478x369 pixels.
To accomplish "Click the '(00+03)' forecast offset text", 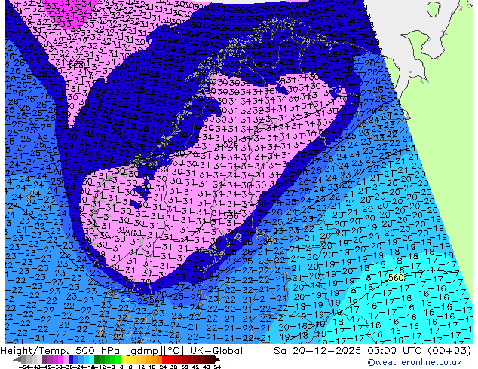I will 449,351.
